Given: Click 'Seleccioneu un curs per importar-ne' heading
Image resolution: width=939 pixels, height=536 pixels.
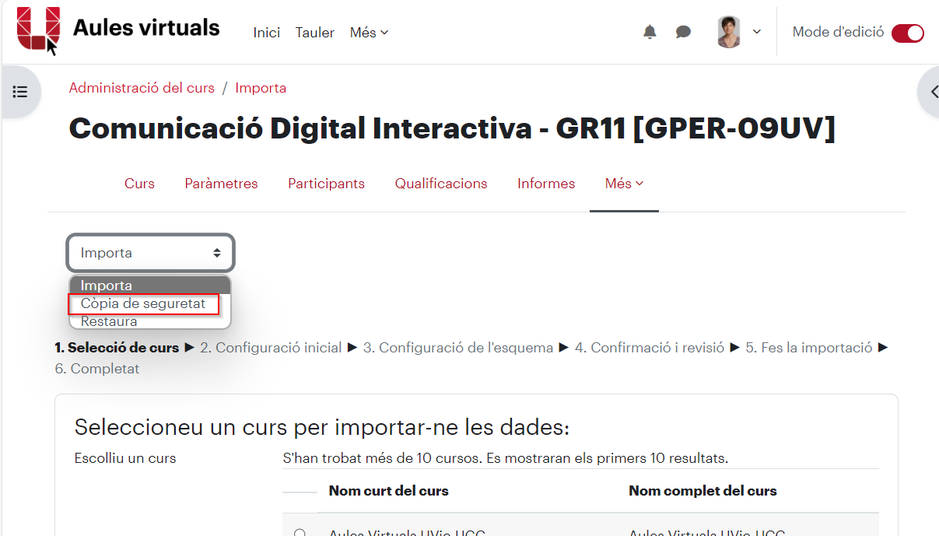Looking at the screenshot, I should click(322, 427).
